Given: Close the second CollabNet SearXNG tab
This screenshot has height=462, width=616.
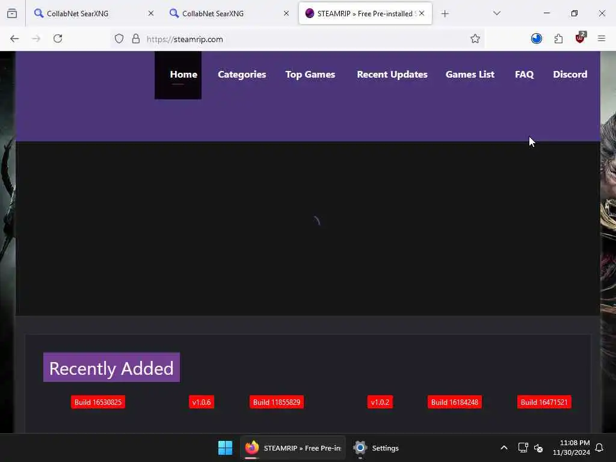Looking at the screenshot, I should [286, 13].
